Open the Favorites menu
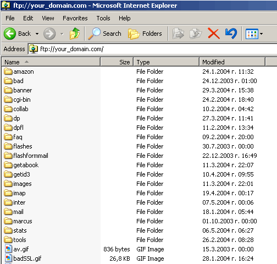 pyautogui.click(x=75, y=18)
